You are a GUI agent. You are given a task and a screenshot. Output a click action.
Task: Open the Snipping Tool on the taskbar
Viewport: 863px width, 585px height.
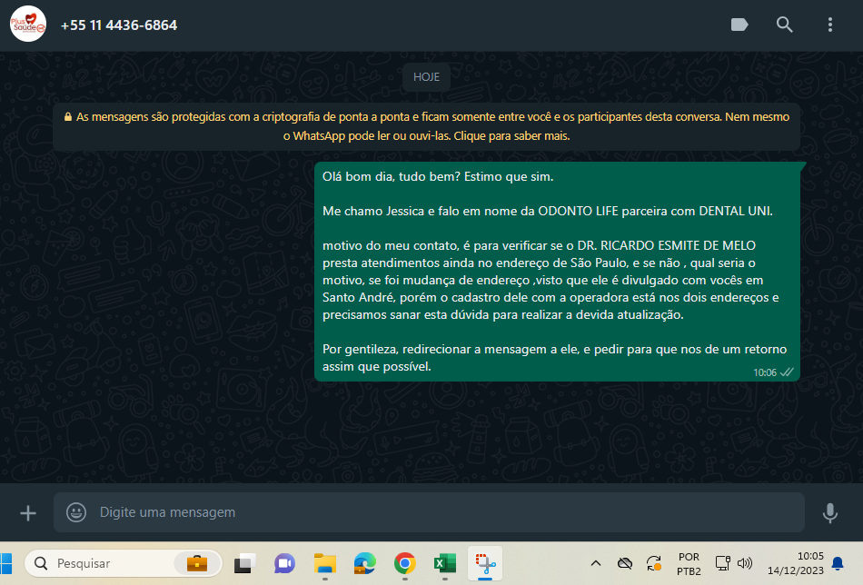[485, 563]
